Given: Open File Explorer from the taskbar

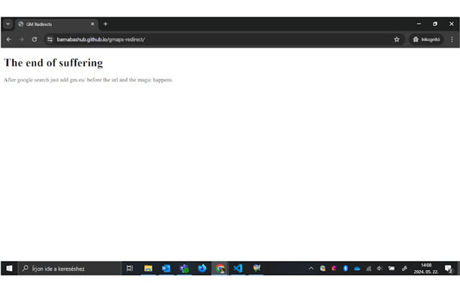Looking at the screenshot, I should pos(148,268).
